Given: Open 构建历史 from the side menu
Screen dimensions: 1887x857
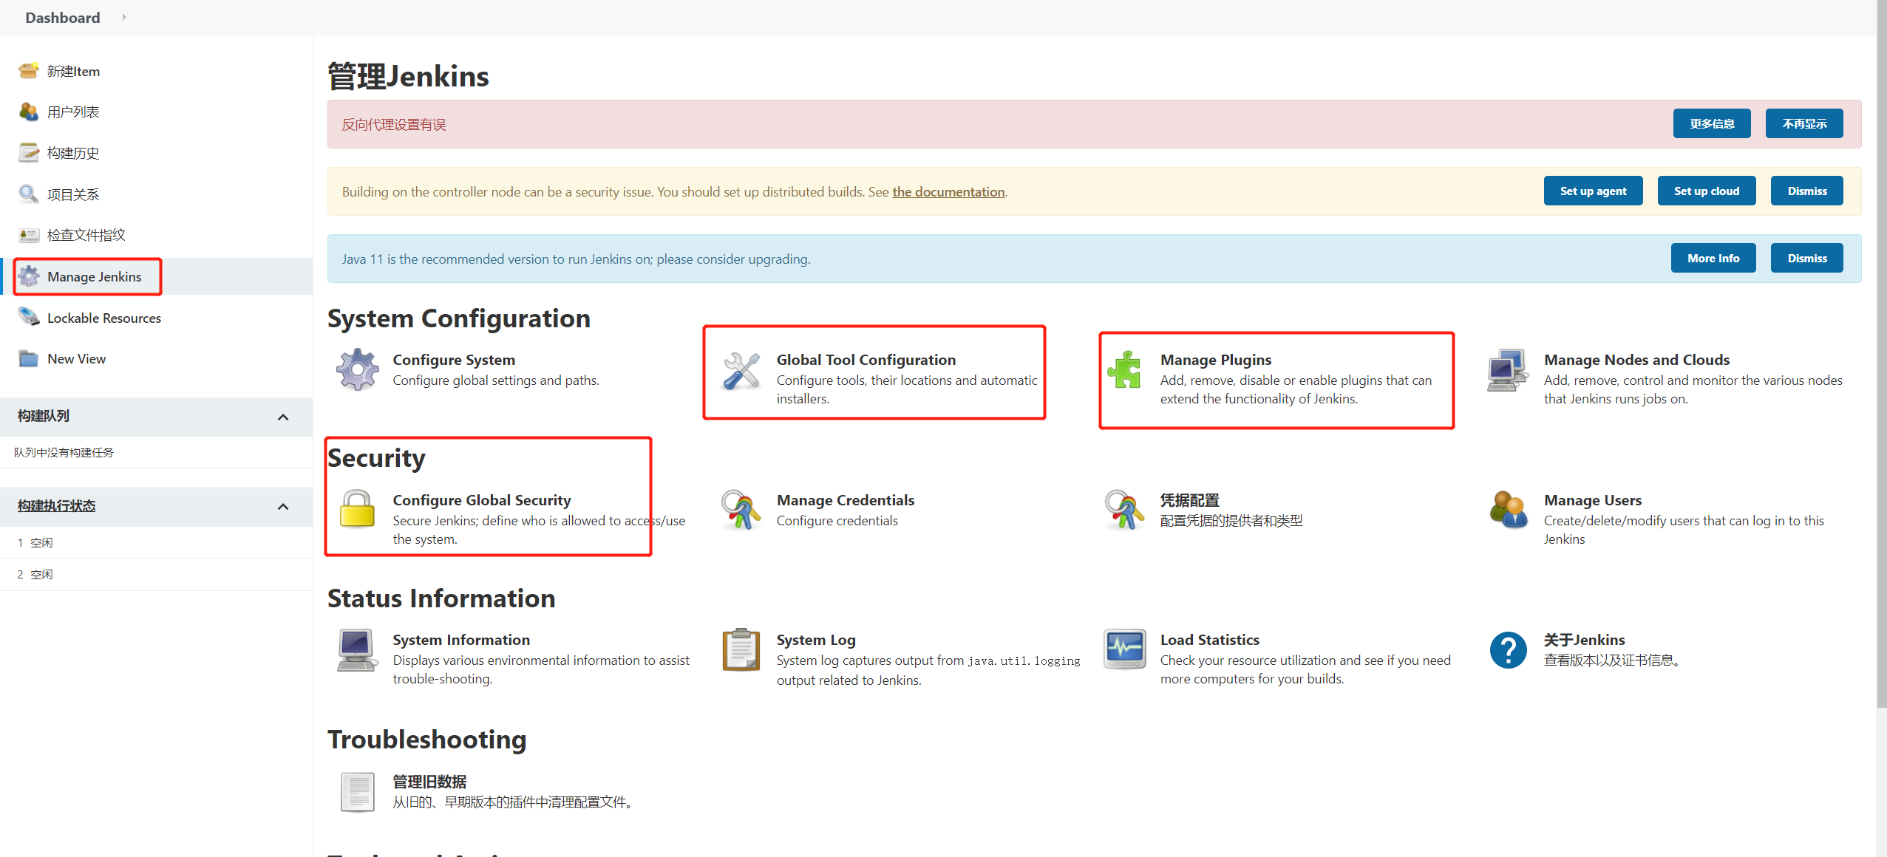Looking at the screenshot, I should click(x=72, y=153).
